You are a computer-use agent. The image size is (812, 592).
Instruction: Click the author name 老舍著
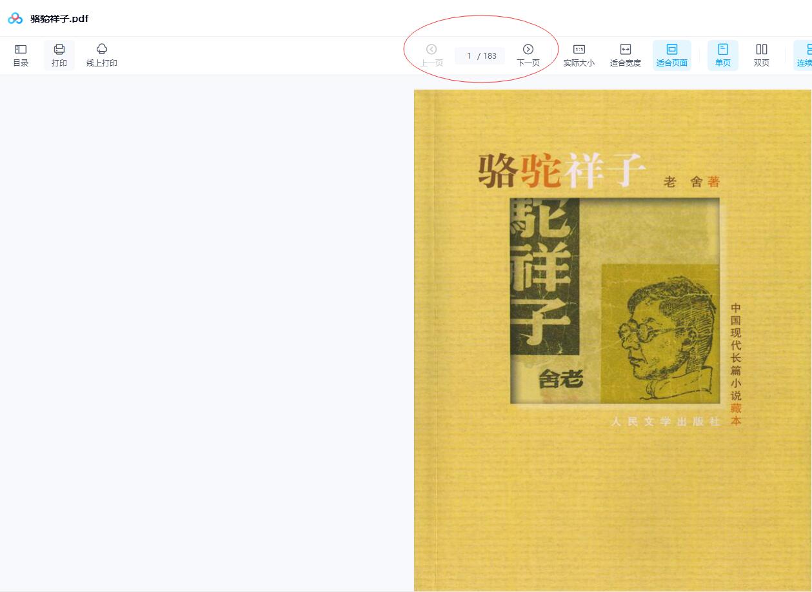coord(691,183)
